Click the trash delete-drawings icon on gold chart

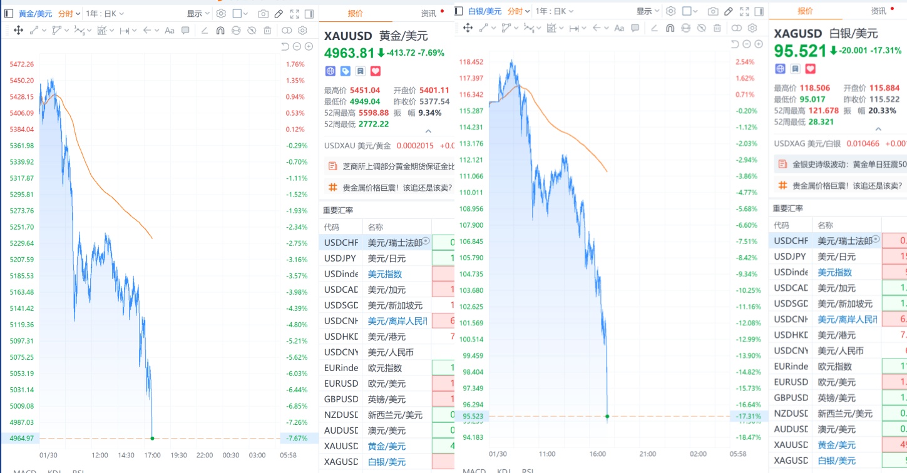click(x=267, y=30)
